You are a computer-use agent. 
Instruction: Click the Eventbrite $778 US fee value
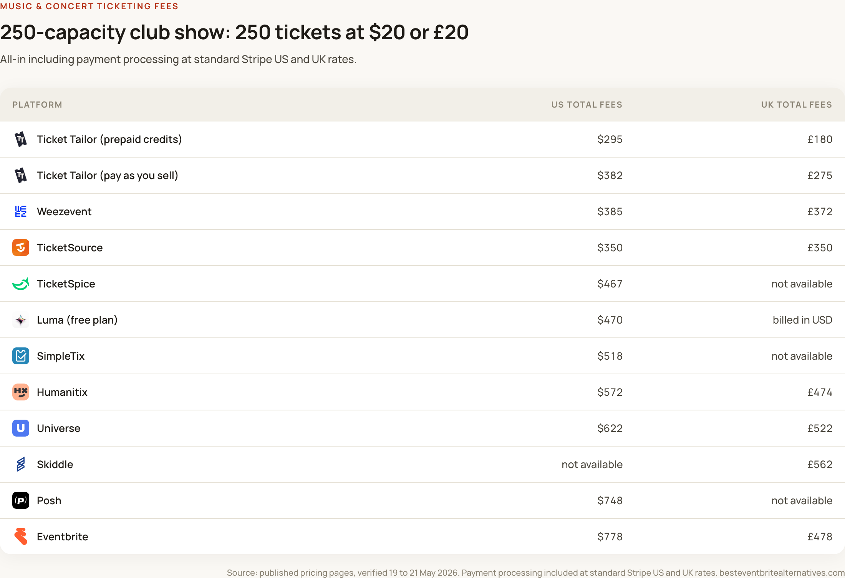610,536
